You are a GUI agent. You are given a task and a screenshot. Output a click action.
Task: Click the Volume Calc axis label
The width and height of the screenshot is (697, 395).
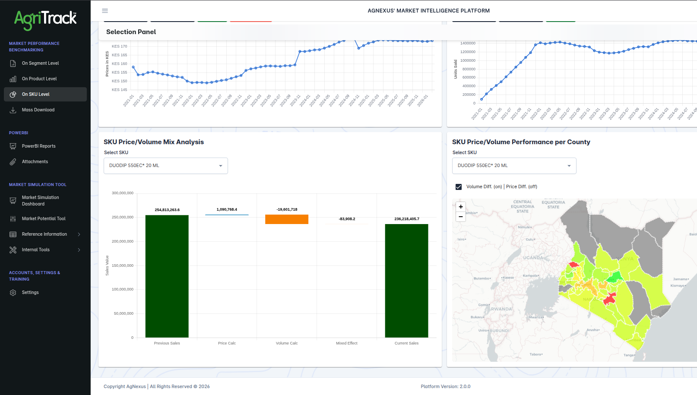pos(287,343)
